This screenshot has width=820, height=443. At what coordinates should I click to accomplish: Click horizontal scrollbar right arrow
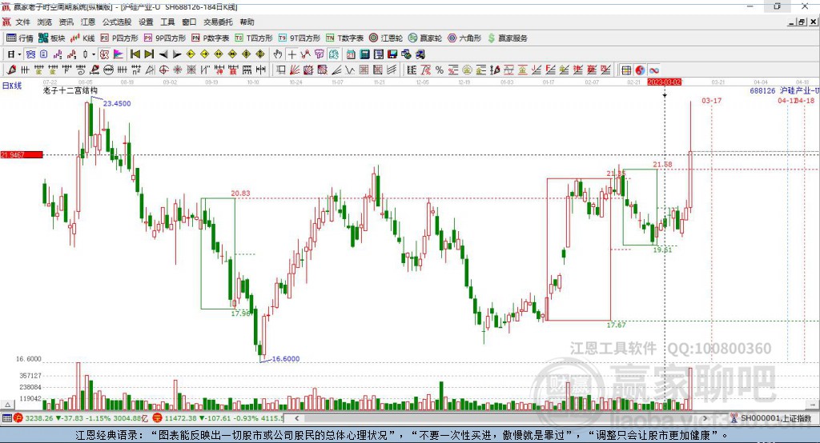tap(705, 418)
